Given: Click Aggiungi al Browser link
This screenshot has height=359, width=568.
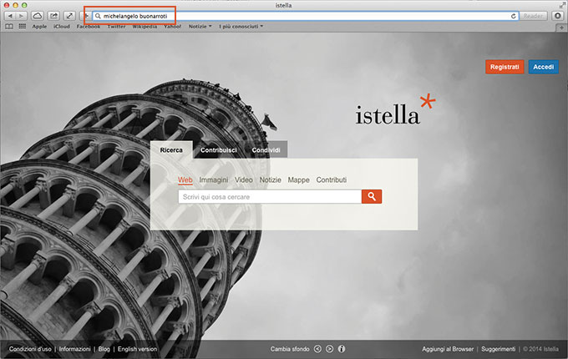Looking at the screenshot, I should [448, 349].
